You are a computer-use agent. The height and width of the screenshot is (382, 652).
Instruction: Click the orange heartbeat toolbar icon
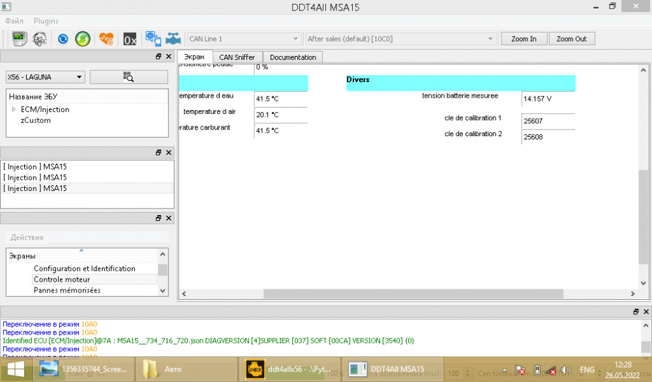click(106, 38)
